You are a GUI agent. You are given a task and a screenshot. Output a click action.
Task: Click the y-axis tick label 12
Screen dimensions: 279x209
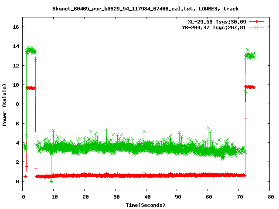(16, 66)
